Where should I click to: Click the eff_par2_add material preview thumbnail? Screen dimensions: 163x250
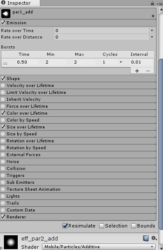[x=11, y=242]
